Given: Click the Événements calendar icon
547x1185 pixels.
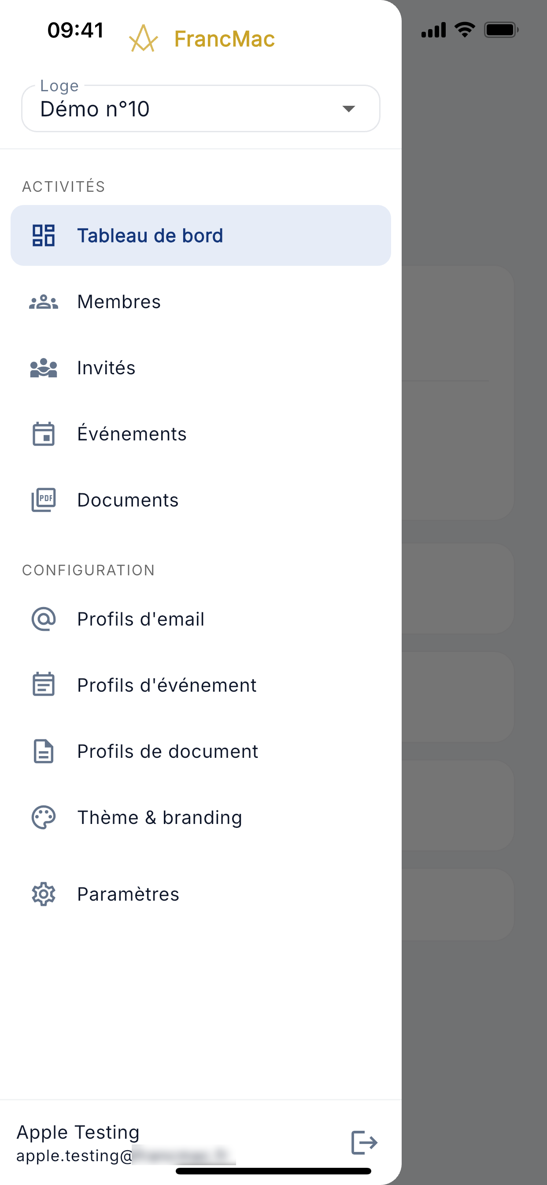Looking at the screenshot, I should click(x=44, y=434).
